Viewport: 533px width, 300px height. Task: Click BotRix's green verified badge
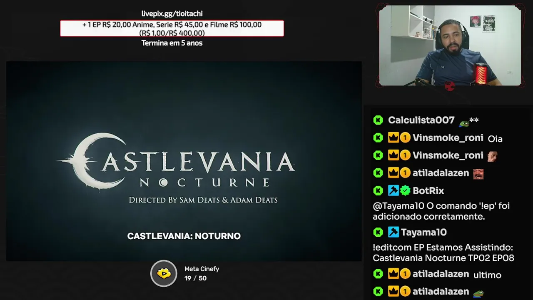pyautogui.click(x=405, y=191)
